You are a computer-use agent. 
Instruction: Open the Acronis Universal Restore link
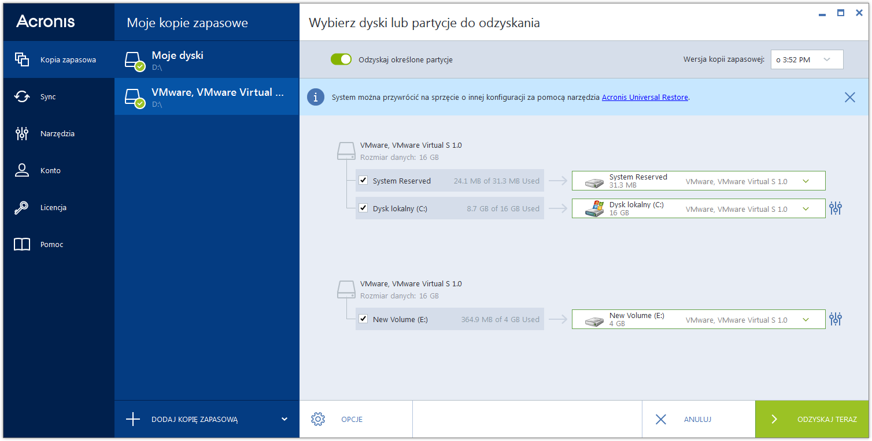pyautogui.click(x=645, y=98)
